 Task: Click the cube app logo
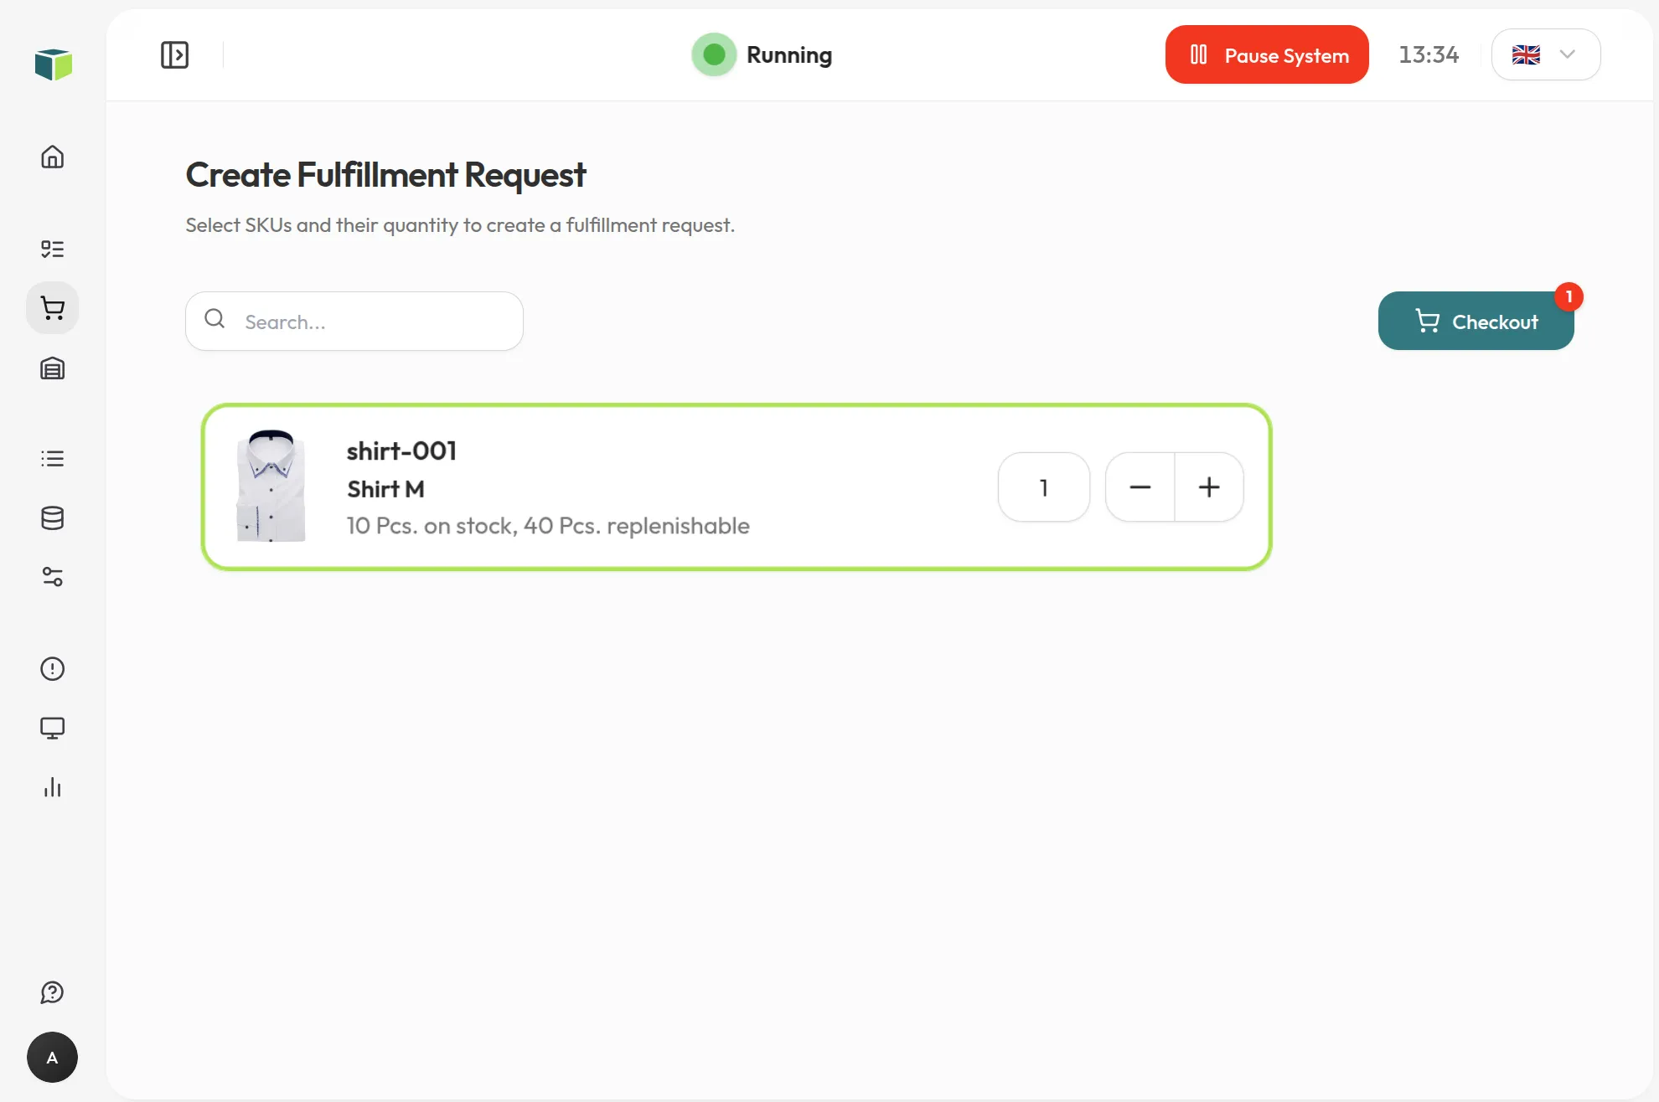[54, 64]
